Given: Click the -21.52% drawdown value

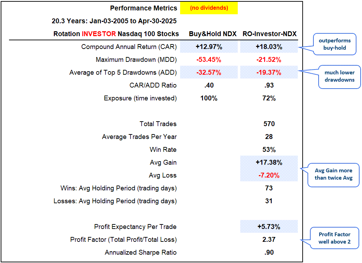Looking at the screenshot, I should (x=269, y=60).
